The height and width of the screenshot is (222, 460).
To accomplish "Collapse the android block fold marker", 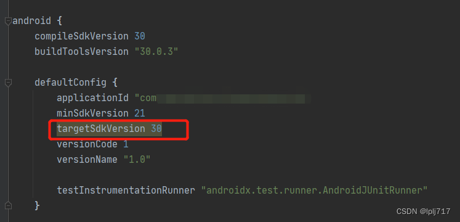I will 8,22.
